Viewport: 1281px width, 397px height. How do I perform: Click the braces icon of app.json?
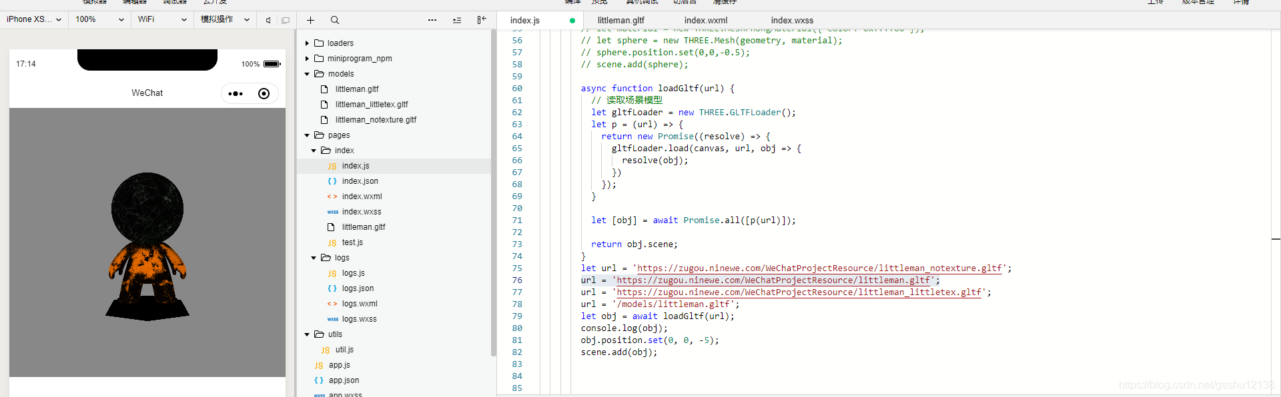[x=319, y=380]
